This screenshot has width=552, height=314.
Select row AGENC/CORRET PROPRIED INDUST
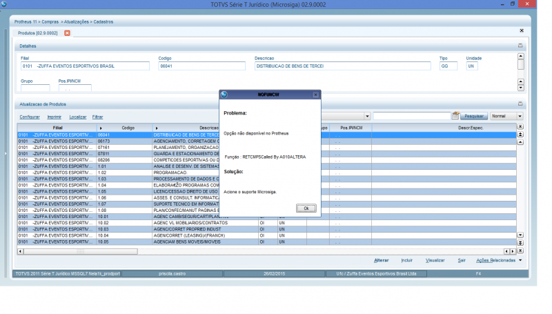[266, 229]
